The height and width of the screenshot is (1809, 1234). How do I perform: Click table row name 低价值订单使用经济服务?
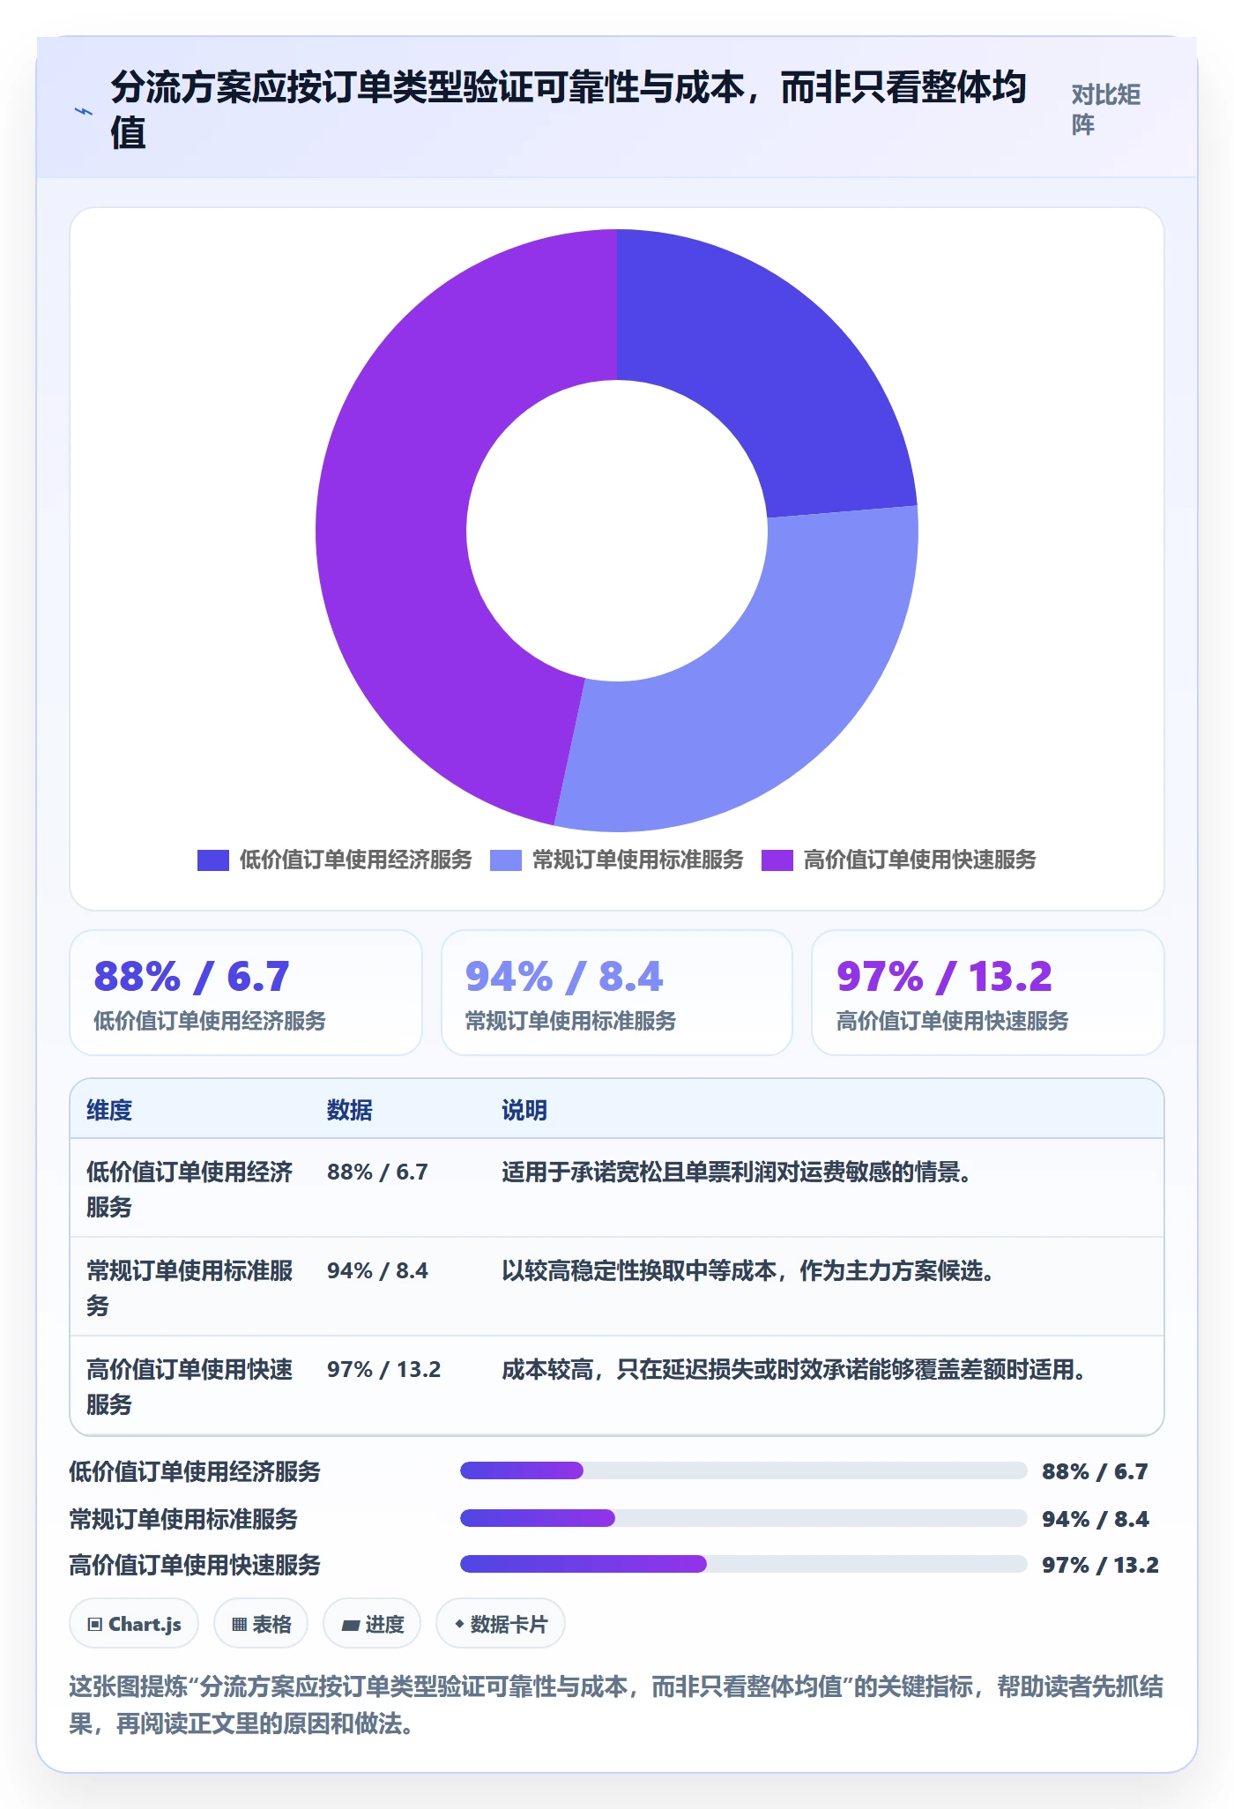[190, 1189]
